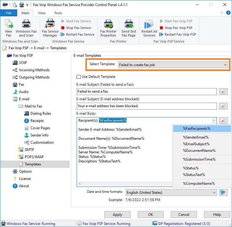Insert variable into blocked-address subject
232x227 pixels.
223,106
